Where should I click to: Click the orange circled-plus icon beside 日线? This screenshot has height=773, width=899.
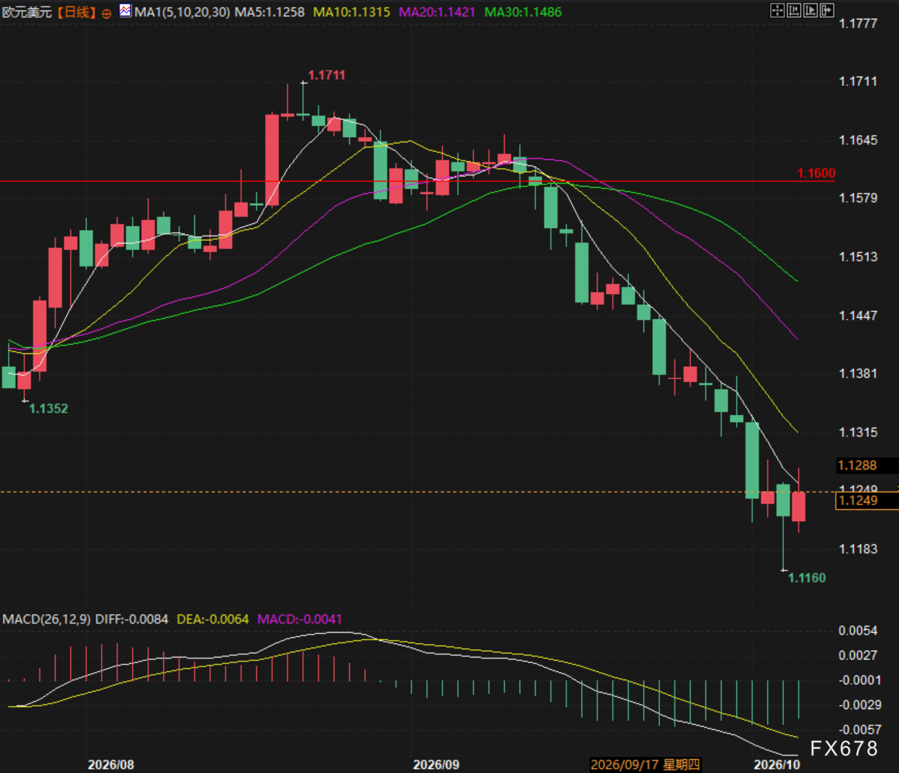click(x=106, y=13)
